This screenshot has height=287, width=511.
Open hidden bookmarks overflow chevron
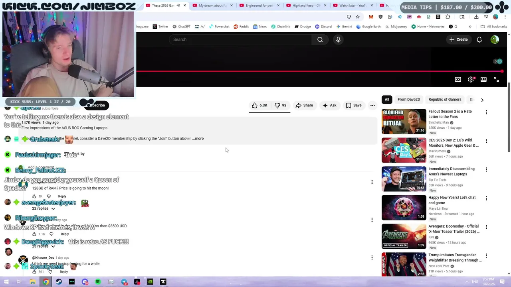(x=470, y=27)
